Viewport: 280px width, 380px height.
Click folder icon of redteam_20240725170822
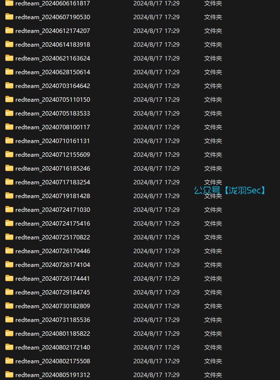pos(9,237)
